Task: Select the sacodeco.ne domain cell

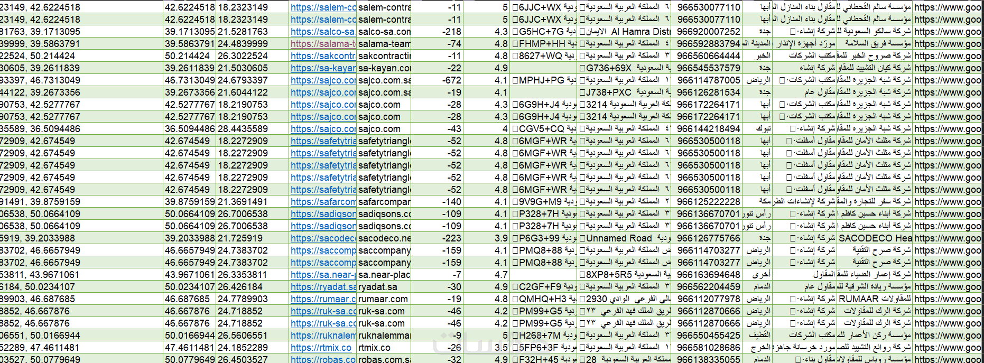Action: pyautogui.click(x=384, y=238)
